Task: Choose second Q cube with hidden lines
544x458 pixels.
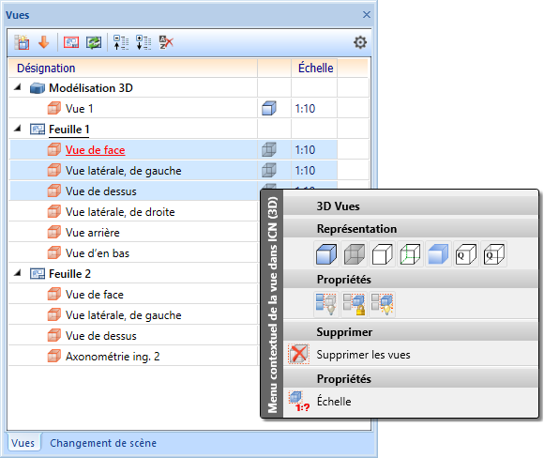Action: (x=493, y=254)
